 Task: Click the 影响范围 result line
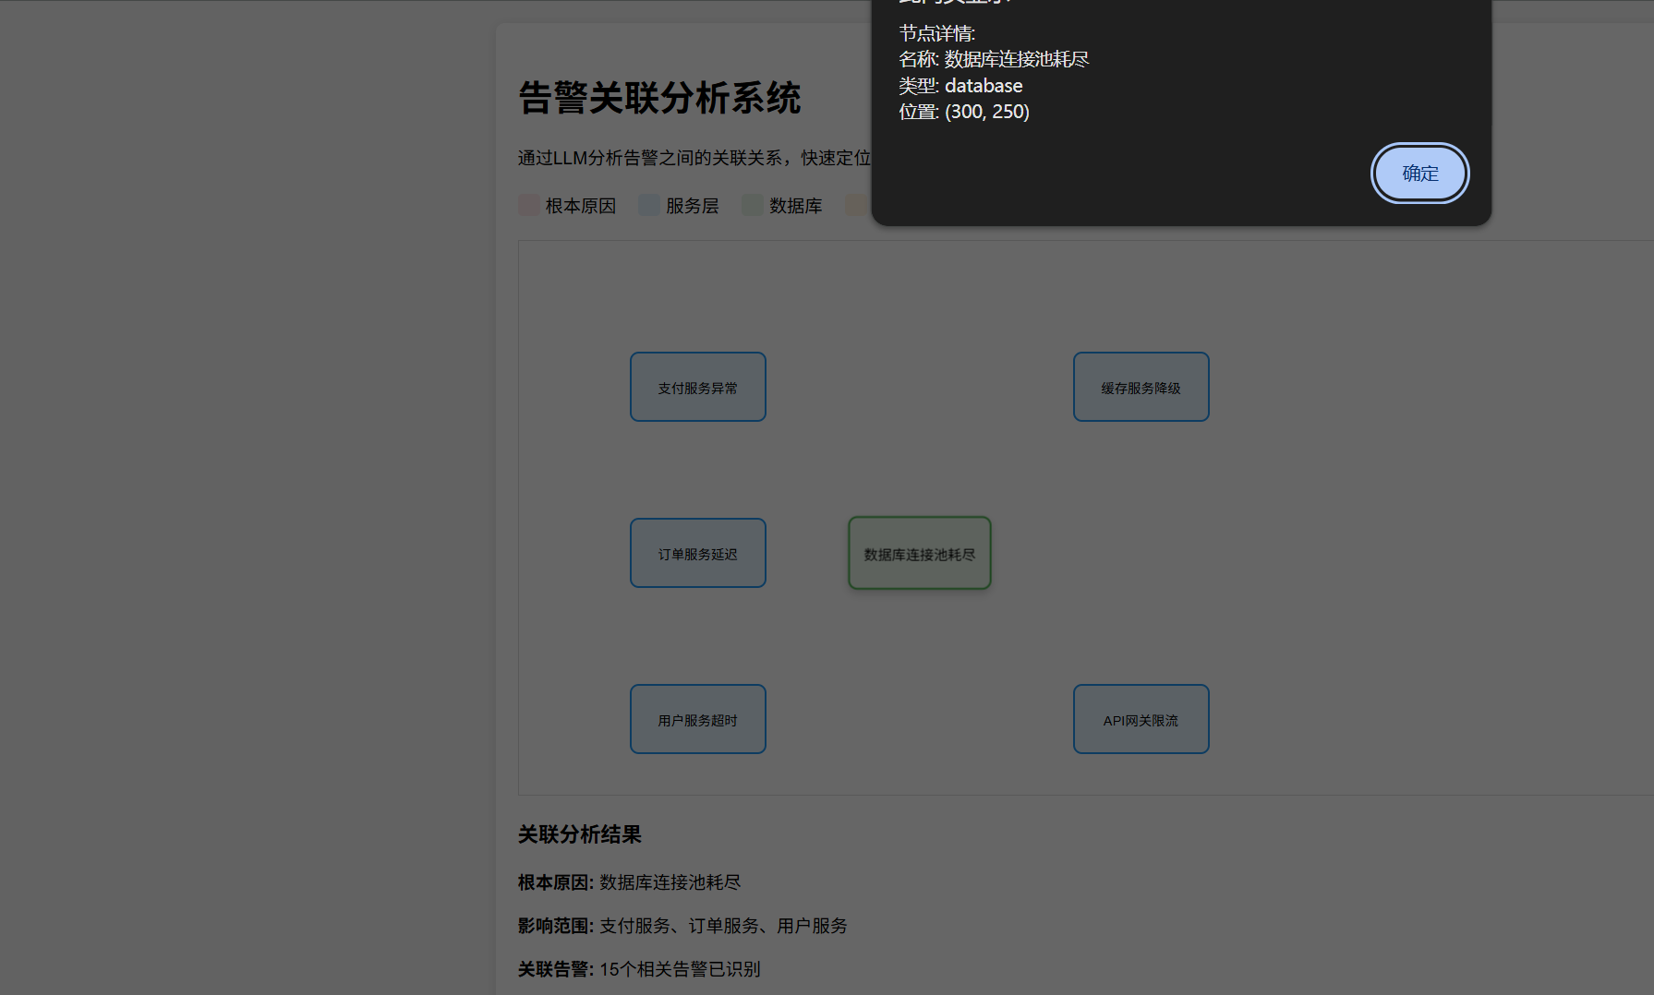click(x=682, y=926)
